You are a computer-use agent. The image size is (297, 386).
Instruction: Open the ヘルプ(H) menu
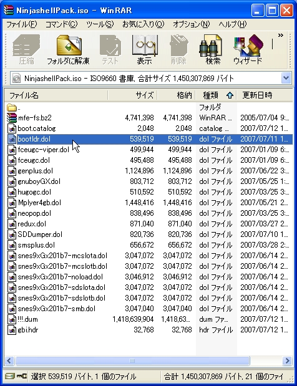click(x=233, y=24)
